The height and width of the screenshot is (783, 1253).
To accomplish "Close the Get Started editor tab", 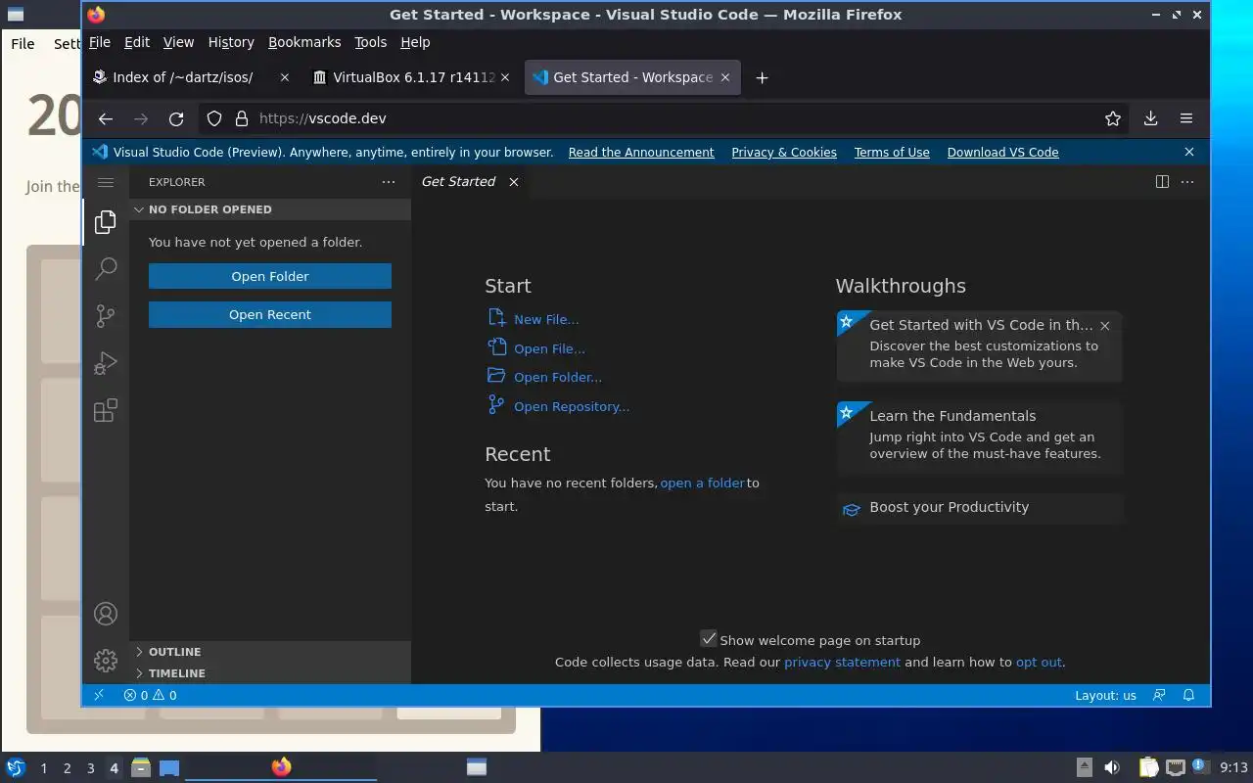I will coord(514,182).
